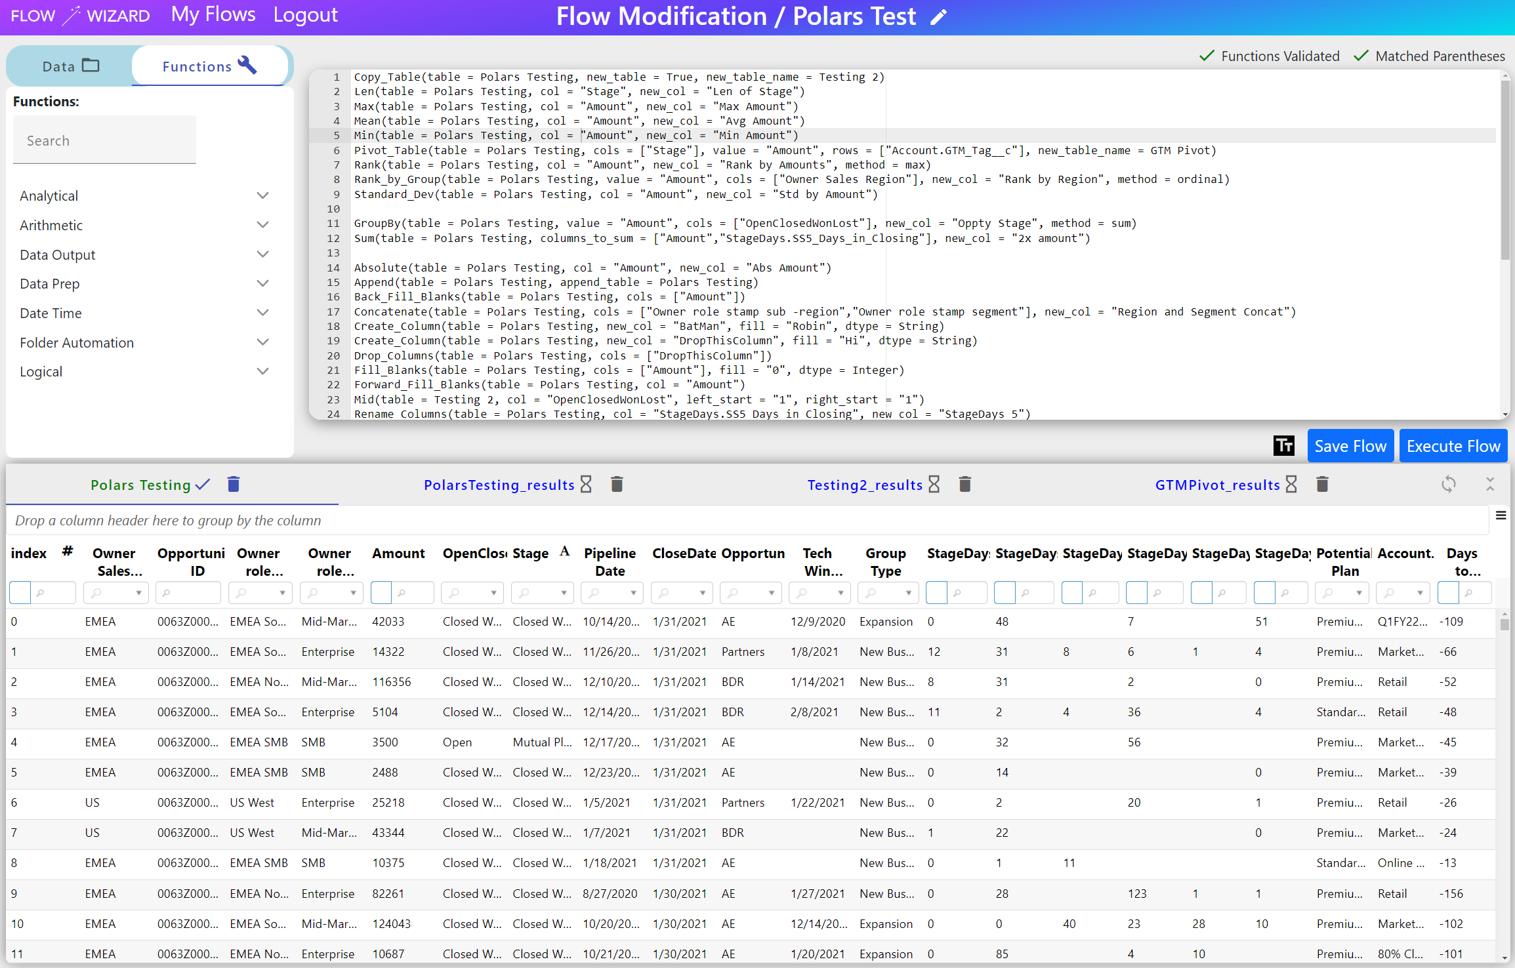The height and width of the screenshot is (968, 1515).
Task: Click the hourglass icon on GTMPivot_results
Action: (x=1291, y=485)
